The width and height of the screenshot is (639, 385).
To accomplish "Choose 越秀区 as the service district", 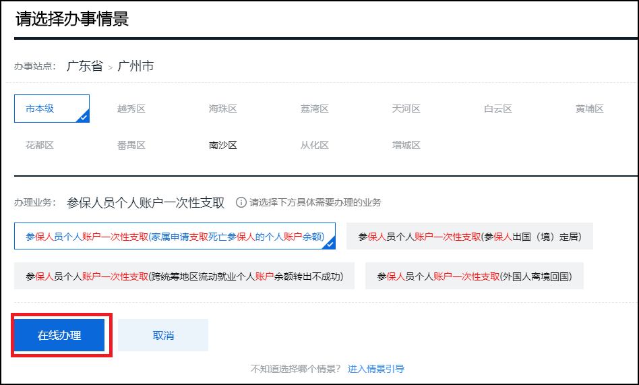I will pyautogui.click(x=131, y=109).
